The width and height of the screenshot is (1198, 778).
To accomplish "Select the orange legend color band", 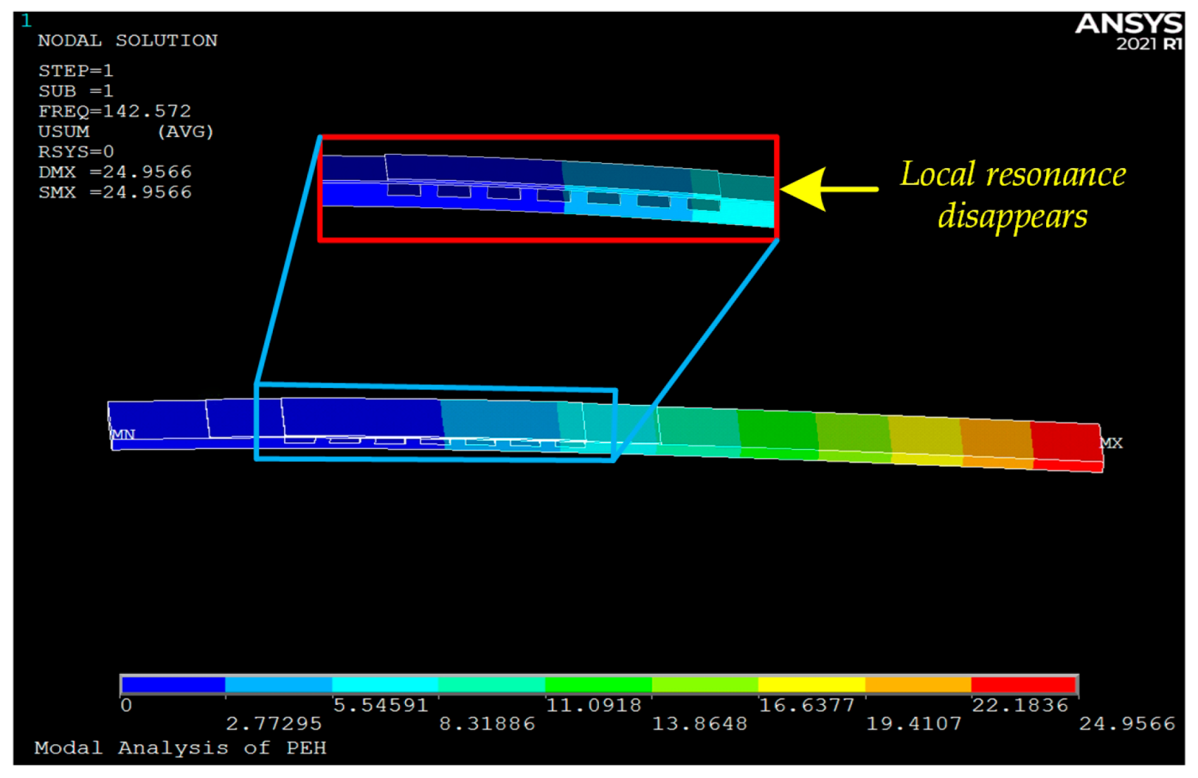I will 917,684.
